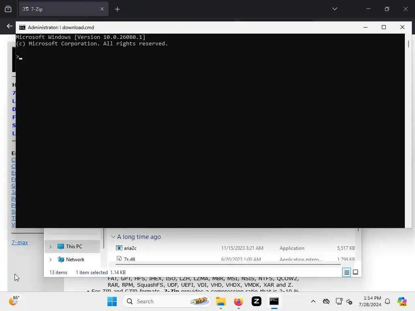Click inside the command prompt input area
This screenshot has width=415, height=311.
pyautogui.click(x=210, y=131)
